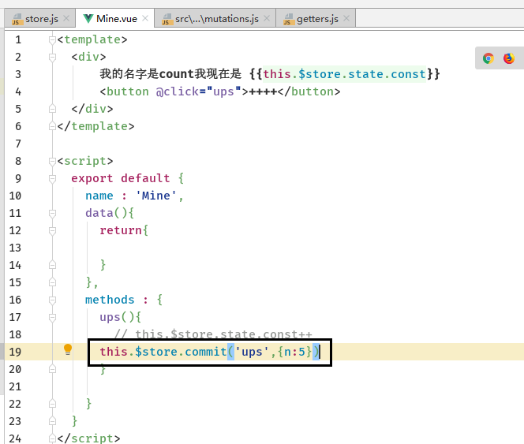The image size is (524, 444).
Task: Click the JS file icon on getters.js tab
Action: coord(288,19)
